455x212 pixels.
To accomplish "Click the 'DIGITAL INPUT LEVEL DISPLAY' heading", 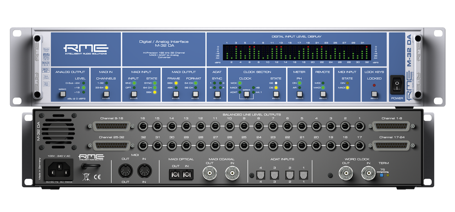I will point(297,36).
